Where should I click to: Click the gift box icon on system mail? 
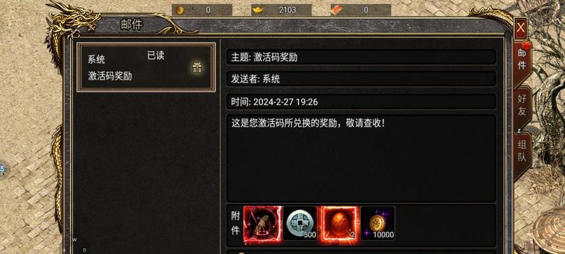pos(197,67)
